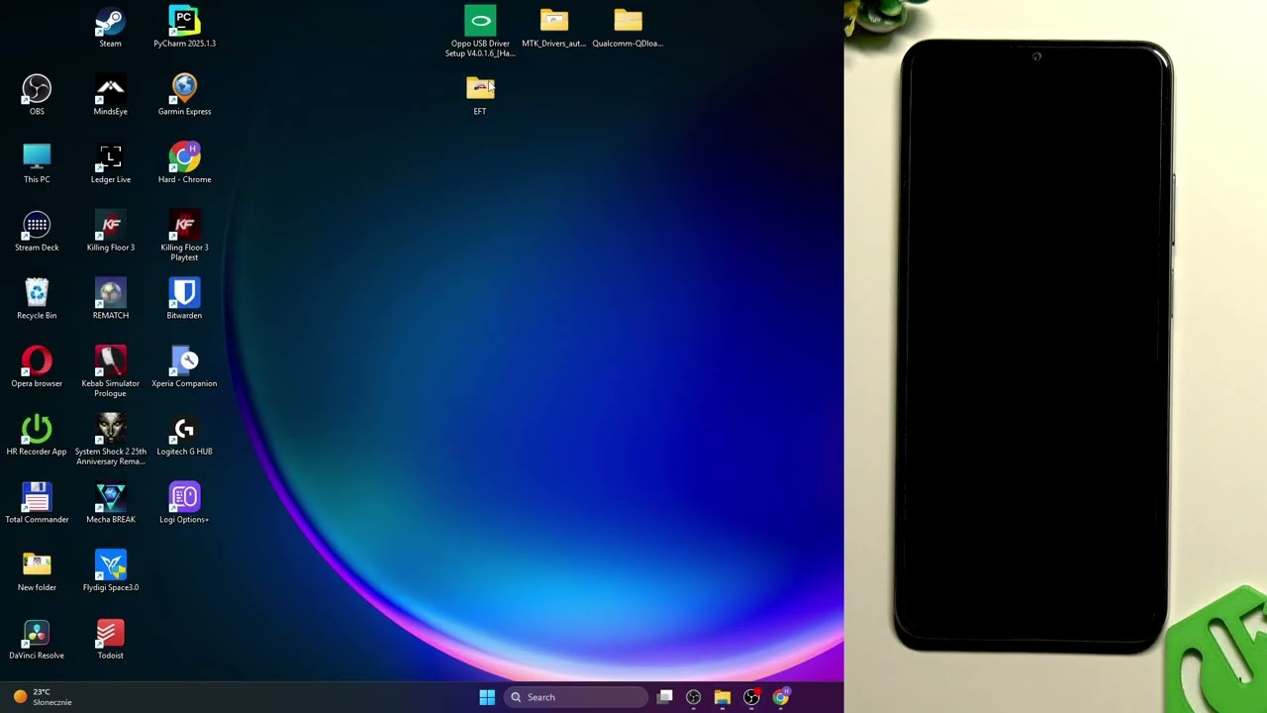1267x713 pixels.
Task: Select the This PC icon
Action: pos(37,164)
